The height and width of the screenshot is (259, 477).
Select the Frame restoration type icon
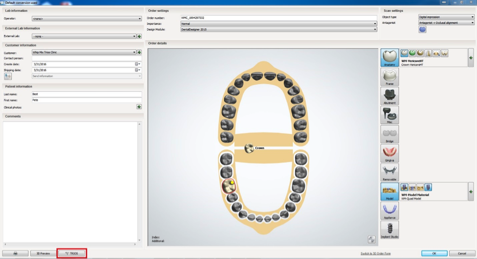click(x=389, y=77)
